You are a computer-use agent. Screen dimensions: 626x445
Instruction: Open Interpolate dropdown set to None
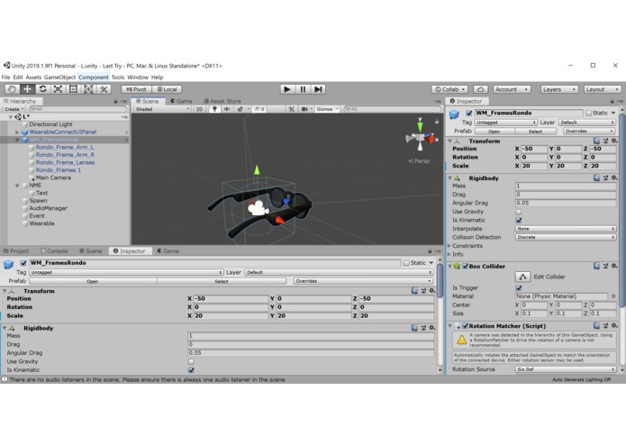(566, 229)
